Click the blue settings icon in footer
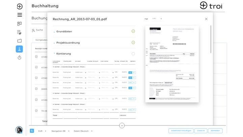 [x=32, y=131]
